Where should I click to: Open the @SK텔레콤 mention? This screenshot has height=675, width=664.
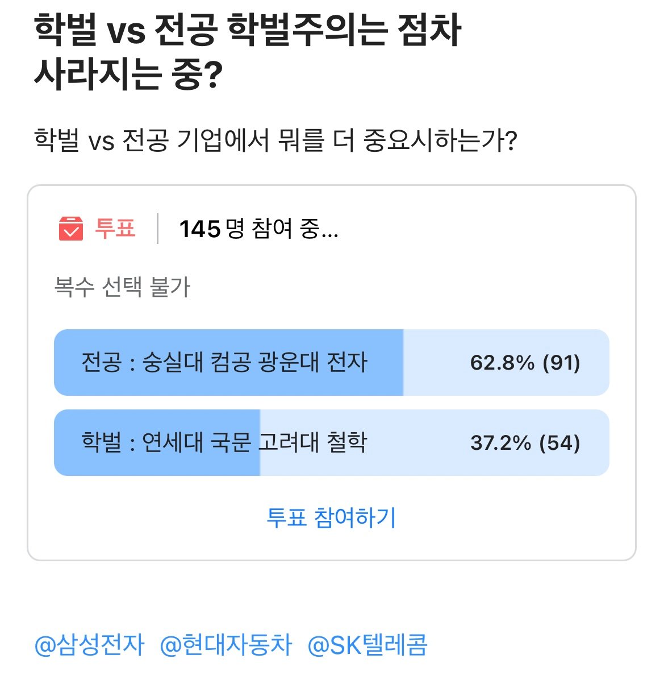click(x=367, y=645)
